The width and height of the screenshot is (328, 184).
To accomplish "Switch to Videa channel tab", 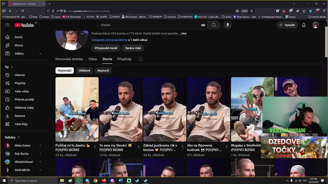I will click(93, 59).
